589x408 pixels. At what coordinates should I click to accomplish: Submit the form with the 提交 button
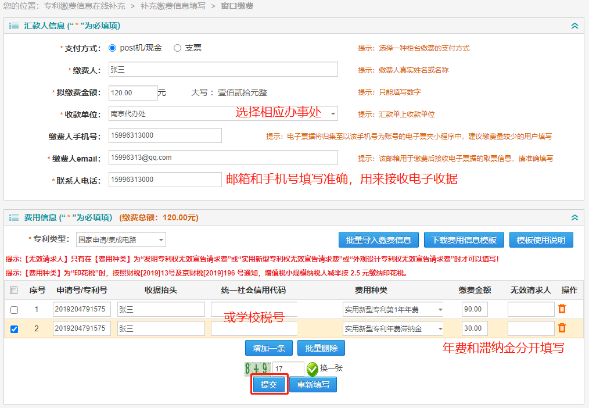269,384
